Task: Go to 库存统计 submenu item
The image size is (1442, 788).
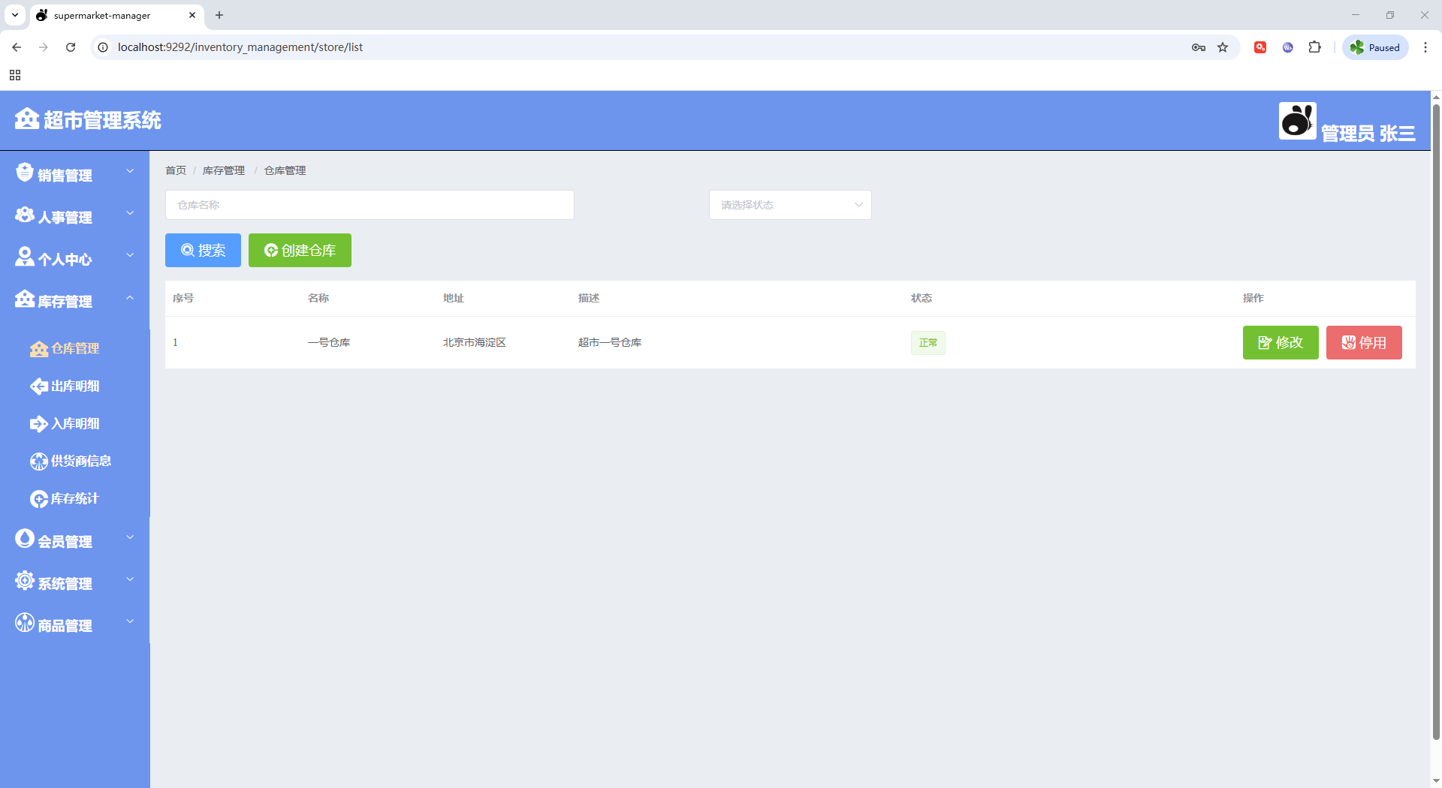Action: pos(74,499)
